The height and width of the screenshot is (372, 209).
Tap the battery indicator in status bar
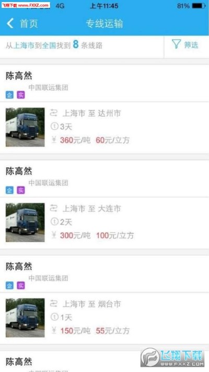(x=199, y=6)
